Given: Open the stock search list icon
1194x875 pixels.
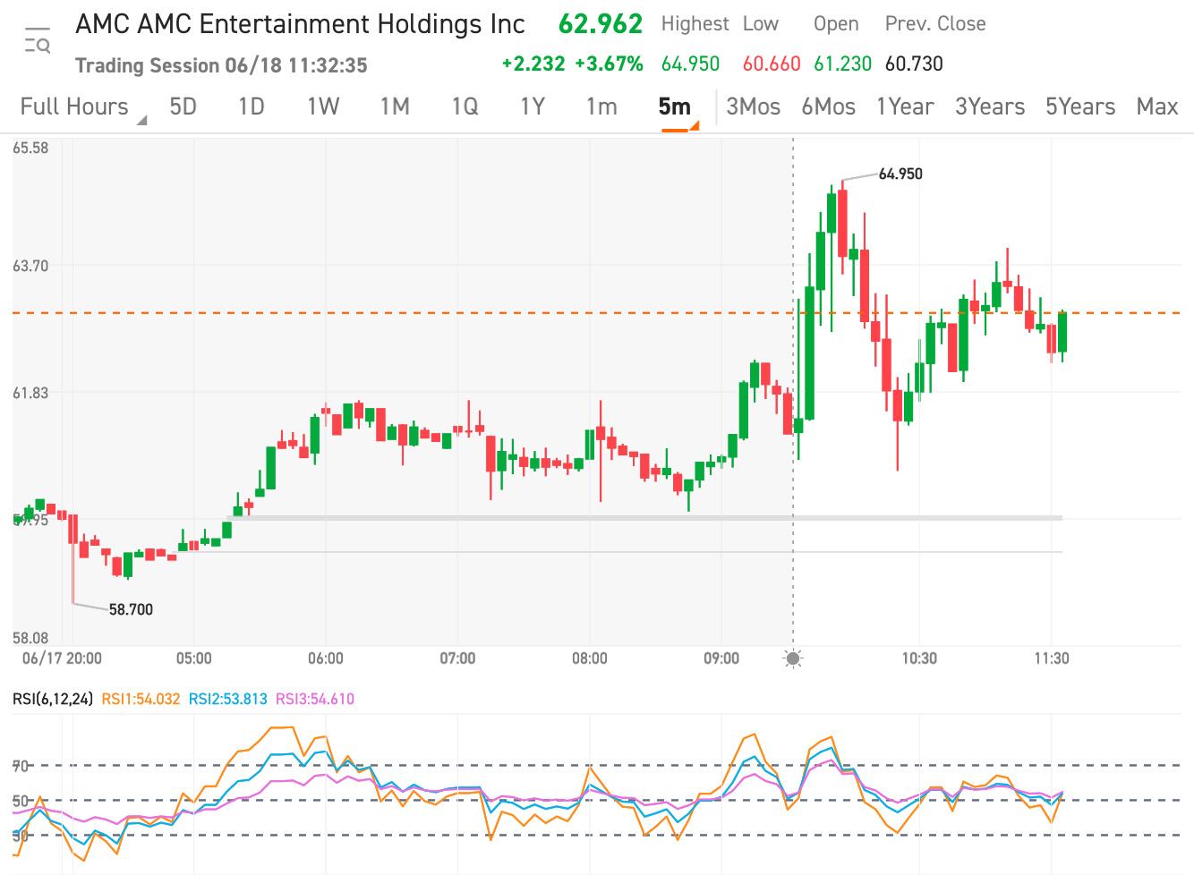Looking at the screenshot, I should 38,40.
